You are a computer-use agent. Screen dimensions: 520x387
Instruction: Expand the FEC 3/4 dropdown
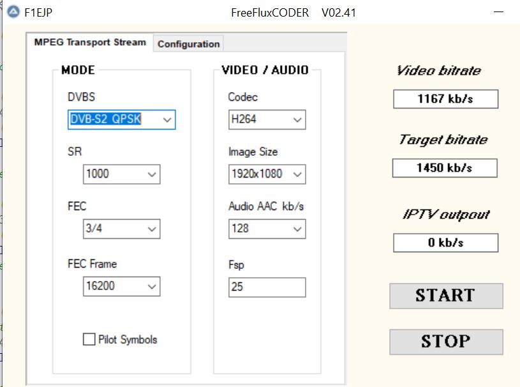[x=122, y=229]
